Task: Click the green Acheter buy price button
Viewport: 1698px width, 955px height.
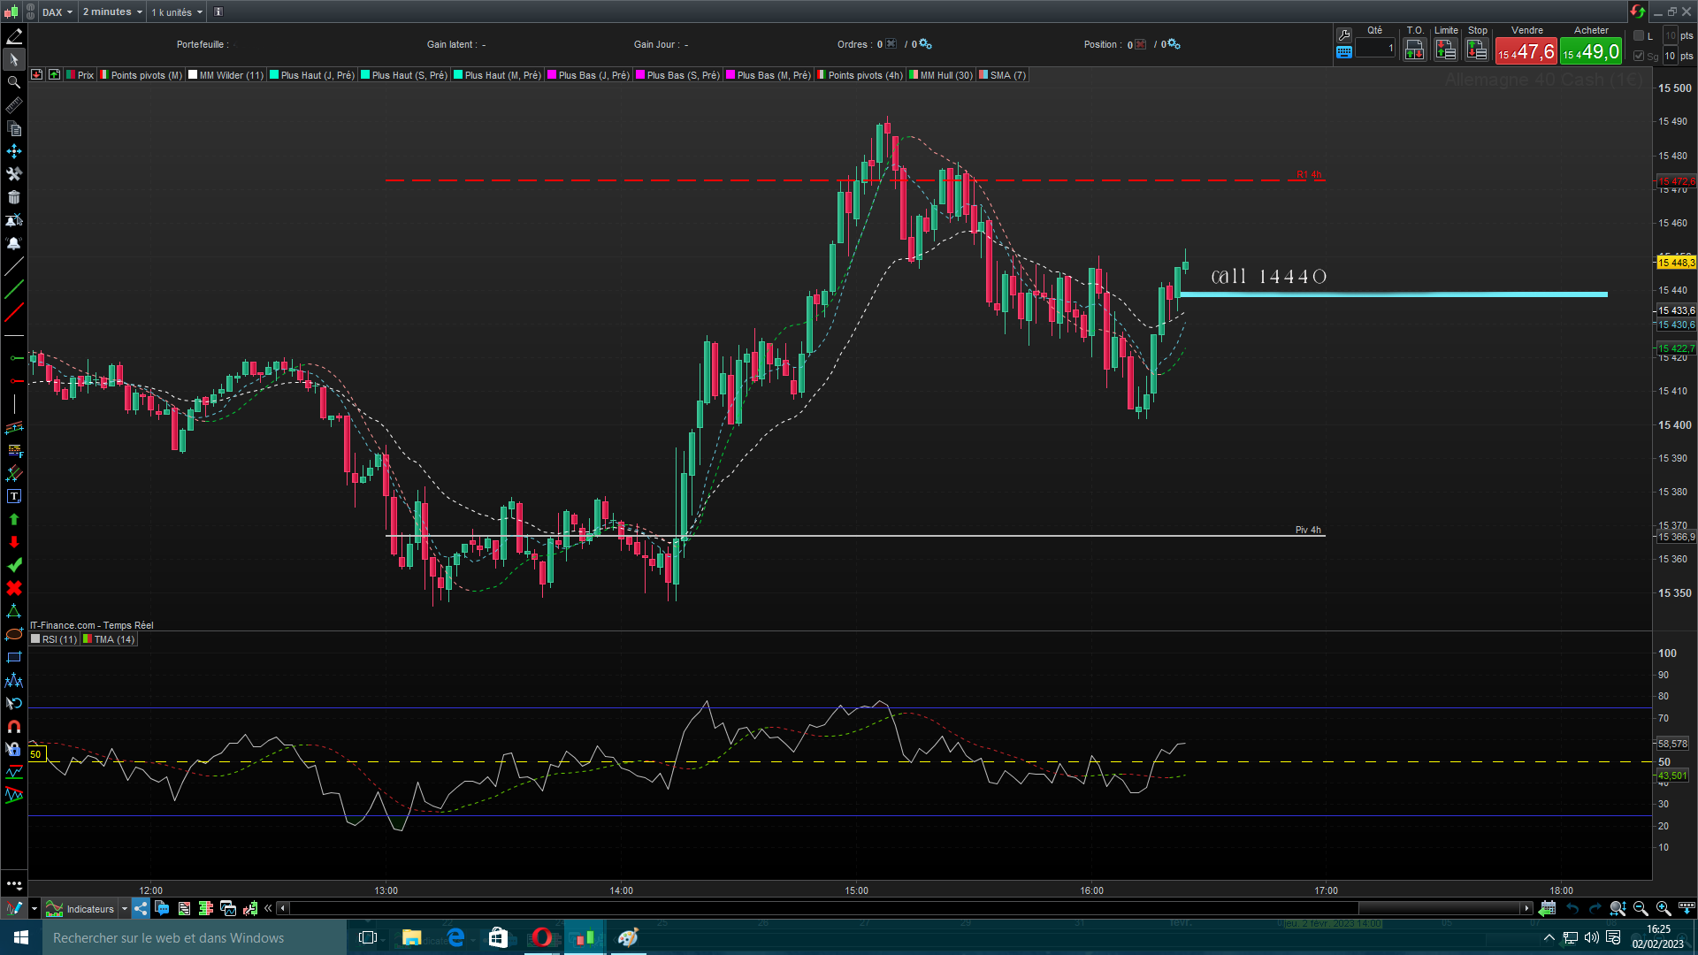Action: pyautogui.click(x=1590, y=52)
